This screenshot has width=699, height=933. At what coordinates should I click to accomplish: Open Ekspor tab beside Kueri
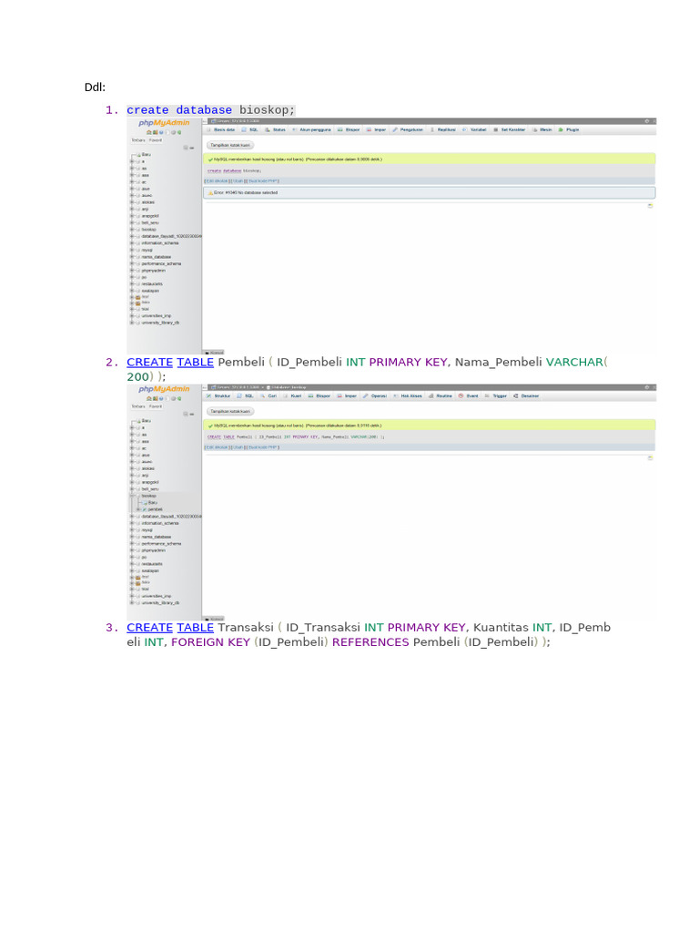[319, 395]
